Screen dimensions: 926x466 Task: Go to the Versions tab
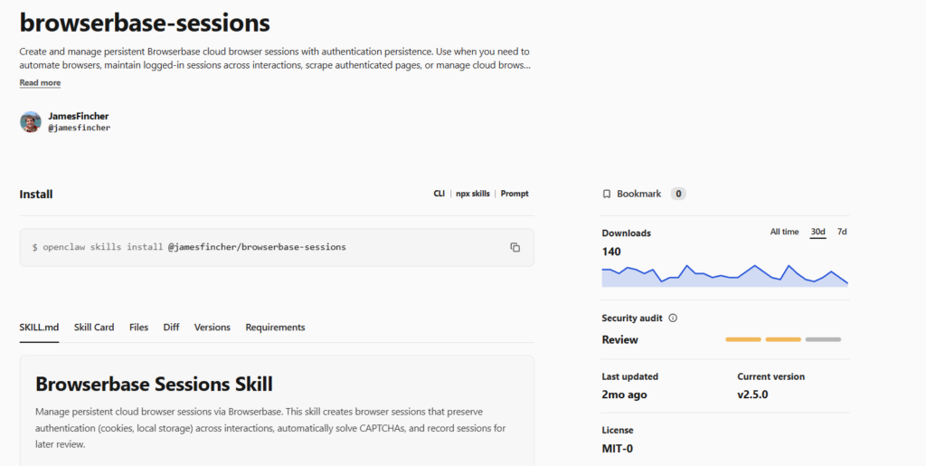212,328
